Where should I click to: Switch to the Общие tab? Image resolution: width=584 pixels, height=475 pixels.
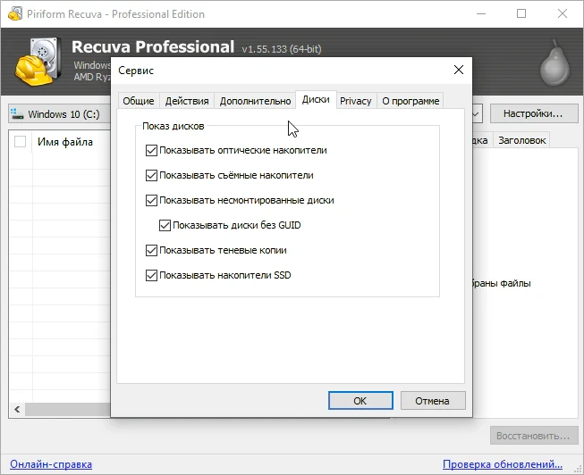tap(139, 101)
